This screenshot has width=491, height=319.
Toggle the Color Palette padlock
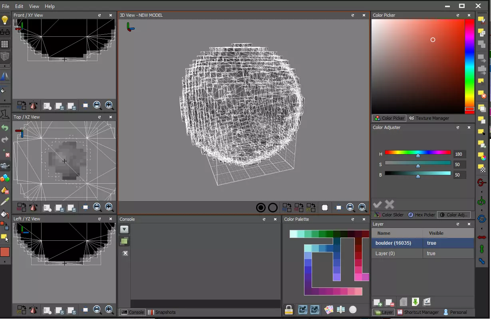click(288, 309)
